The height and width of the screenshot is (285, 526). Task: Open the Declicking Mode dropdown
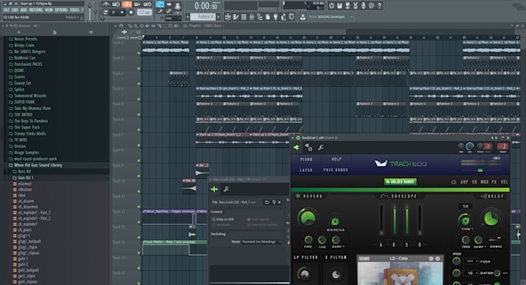pos(261,242)
